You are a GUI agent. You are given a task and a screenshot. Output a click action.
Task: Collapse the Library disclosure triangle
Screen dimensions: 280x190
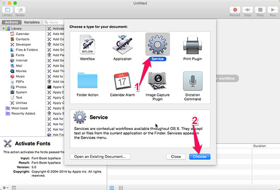point(4,28)
